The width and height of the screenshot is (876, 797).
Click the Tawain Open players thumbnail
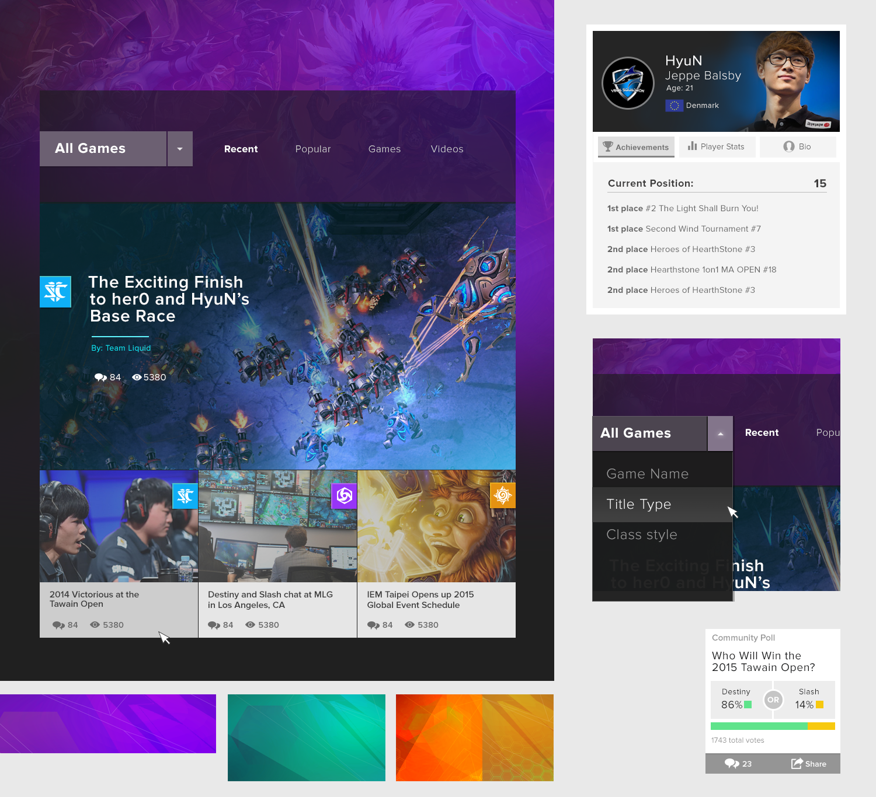119,526
